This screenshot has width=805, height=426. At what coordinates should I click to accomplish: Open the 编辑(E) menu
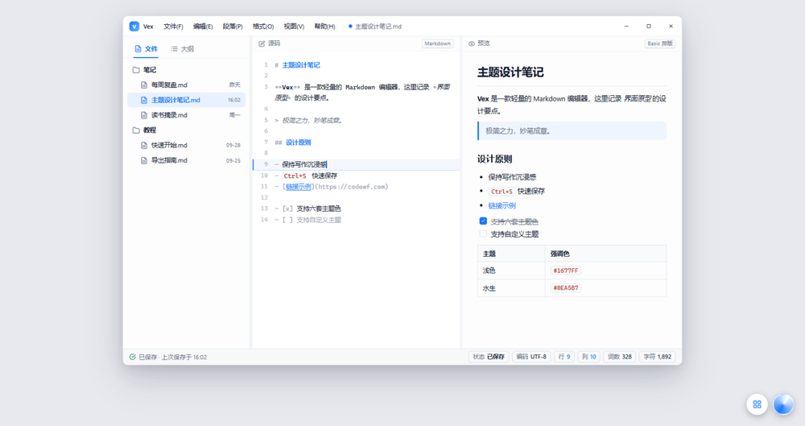203,27
